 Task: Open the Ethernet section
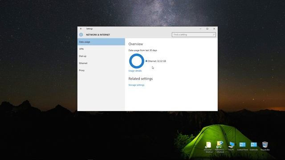pyautogui.click(x=101, y=63)
